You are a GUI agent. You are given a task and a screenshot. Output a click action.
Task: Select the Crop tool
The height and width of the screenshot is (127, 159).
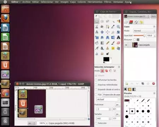[x=113, y=32]
